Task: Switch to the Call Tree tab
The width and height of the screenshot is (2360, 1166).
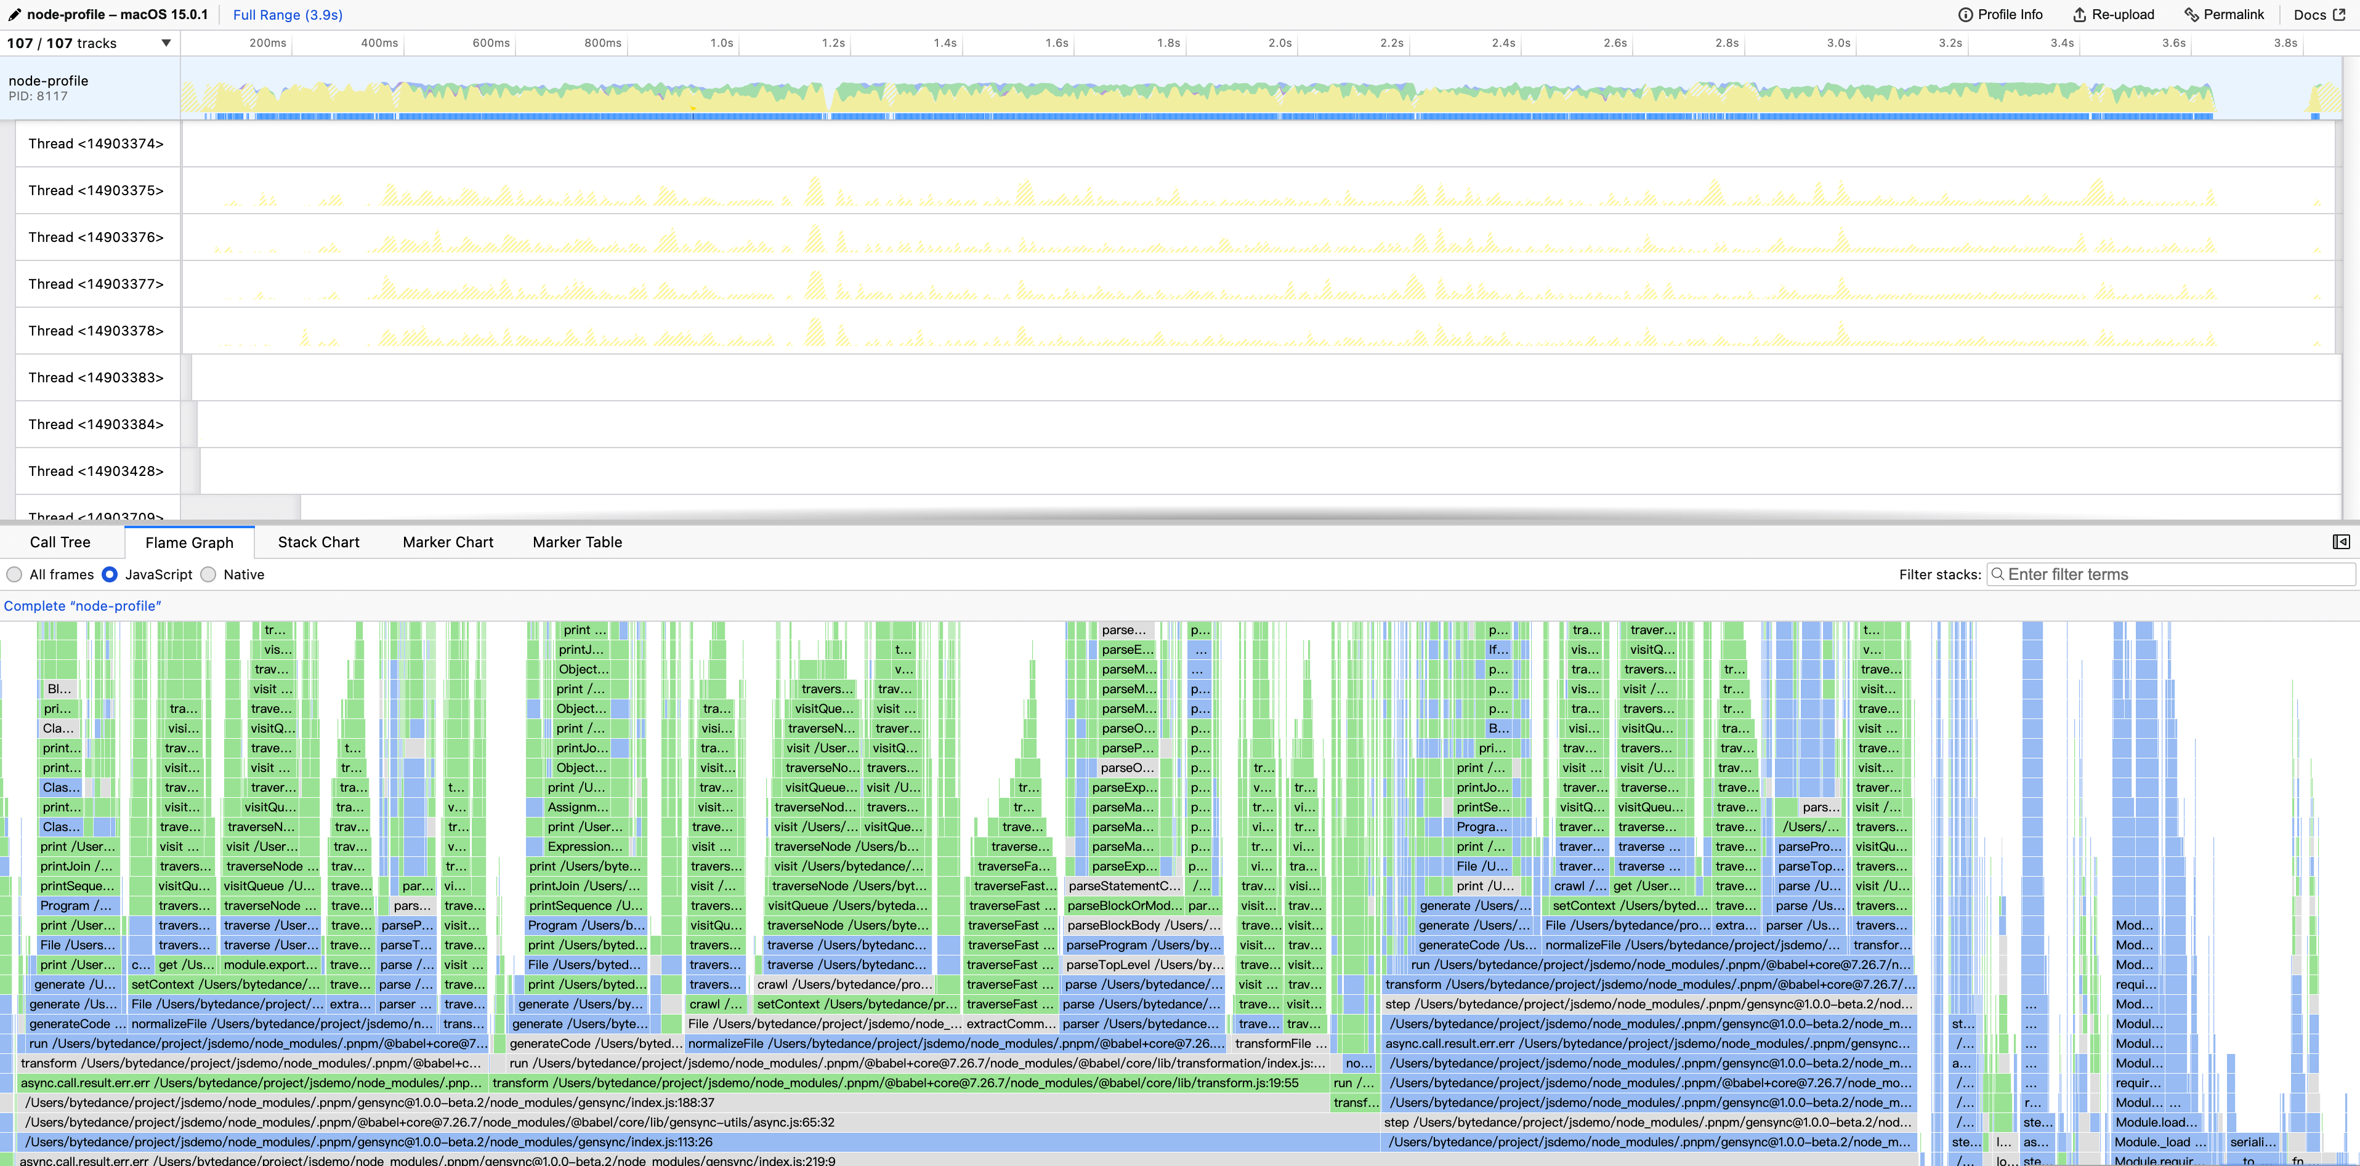Action: pyautogui.click(x=60, y=542)
